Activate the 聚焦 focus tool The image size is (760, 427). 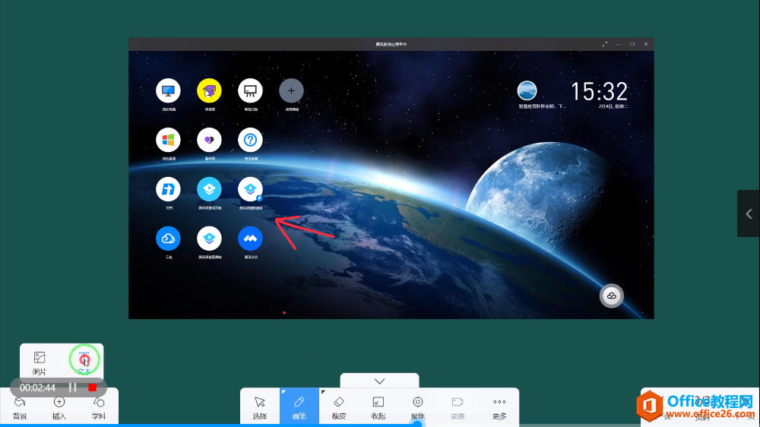point(418,407)
